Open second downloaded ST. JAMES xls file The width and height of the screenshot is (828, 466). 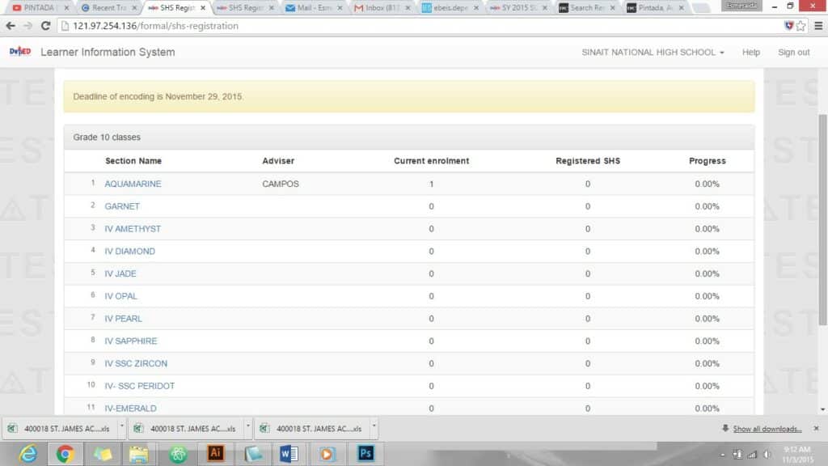tap(186, 429)
